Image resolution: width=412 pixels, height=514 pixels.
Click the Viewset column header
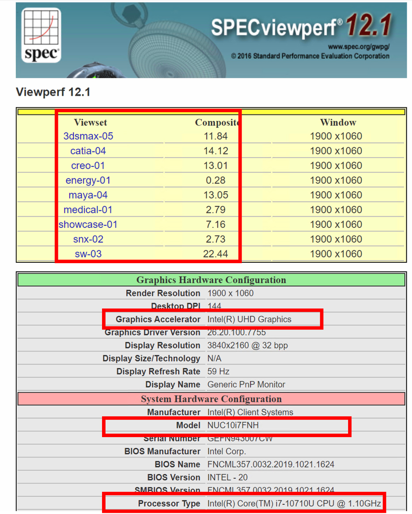coord(91,123)
